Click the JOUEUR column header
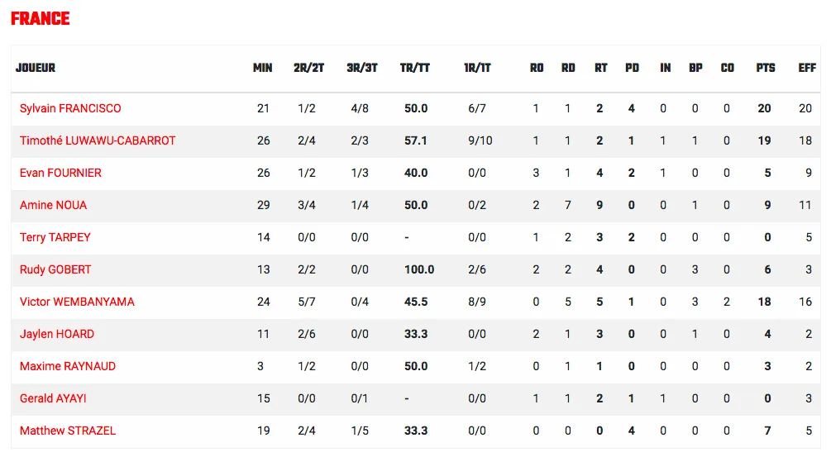831x457 pixels. click(x=36, y=69)
